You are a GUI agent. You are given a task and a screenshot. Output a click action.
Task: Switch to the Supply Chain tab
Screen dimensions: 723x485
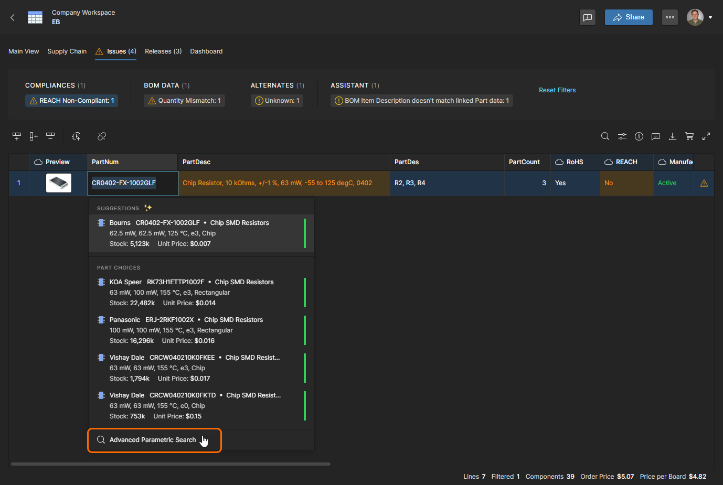67,51
